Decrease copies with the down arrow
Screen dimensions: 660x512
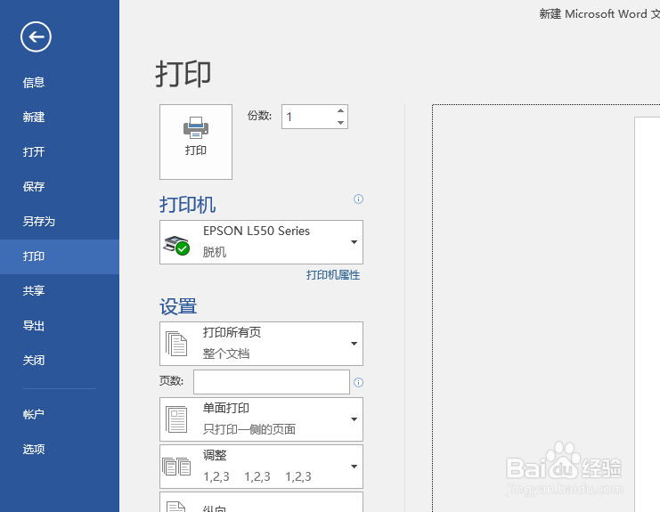(x=341, y=122)
